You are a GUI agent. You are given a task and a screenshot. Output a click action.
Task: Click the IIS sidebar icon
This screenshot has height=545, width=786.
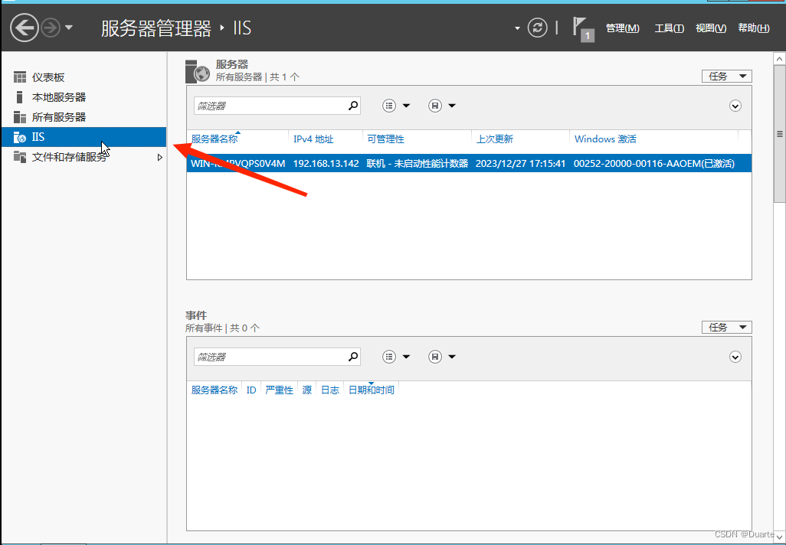click(20, 137)
